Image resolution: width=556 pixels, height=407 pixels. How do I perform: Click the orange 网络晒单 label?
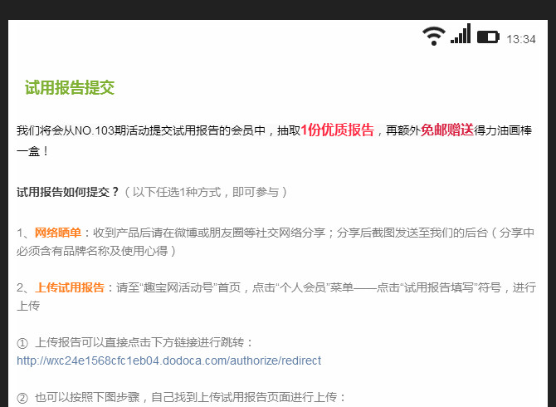click(x=58, y=233)
